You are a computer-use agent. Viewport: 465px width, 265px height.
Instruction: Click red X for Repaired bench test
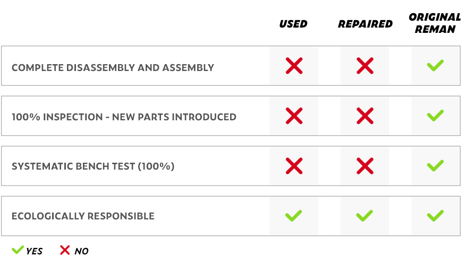click(365, 166)
